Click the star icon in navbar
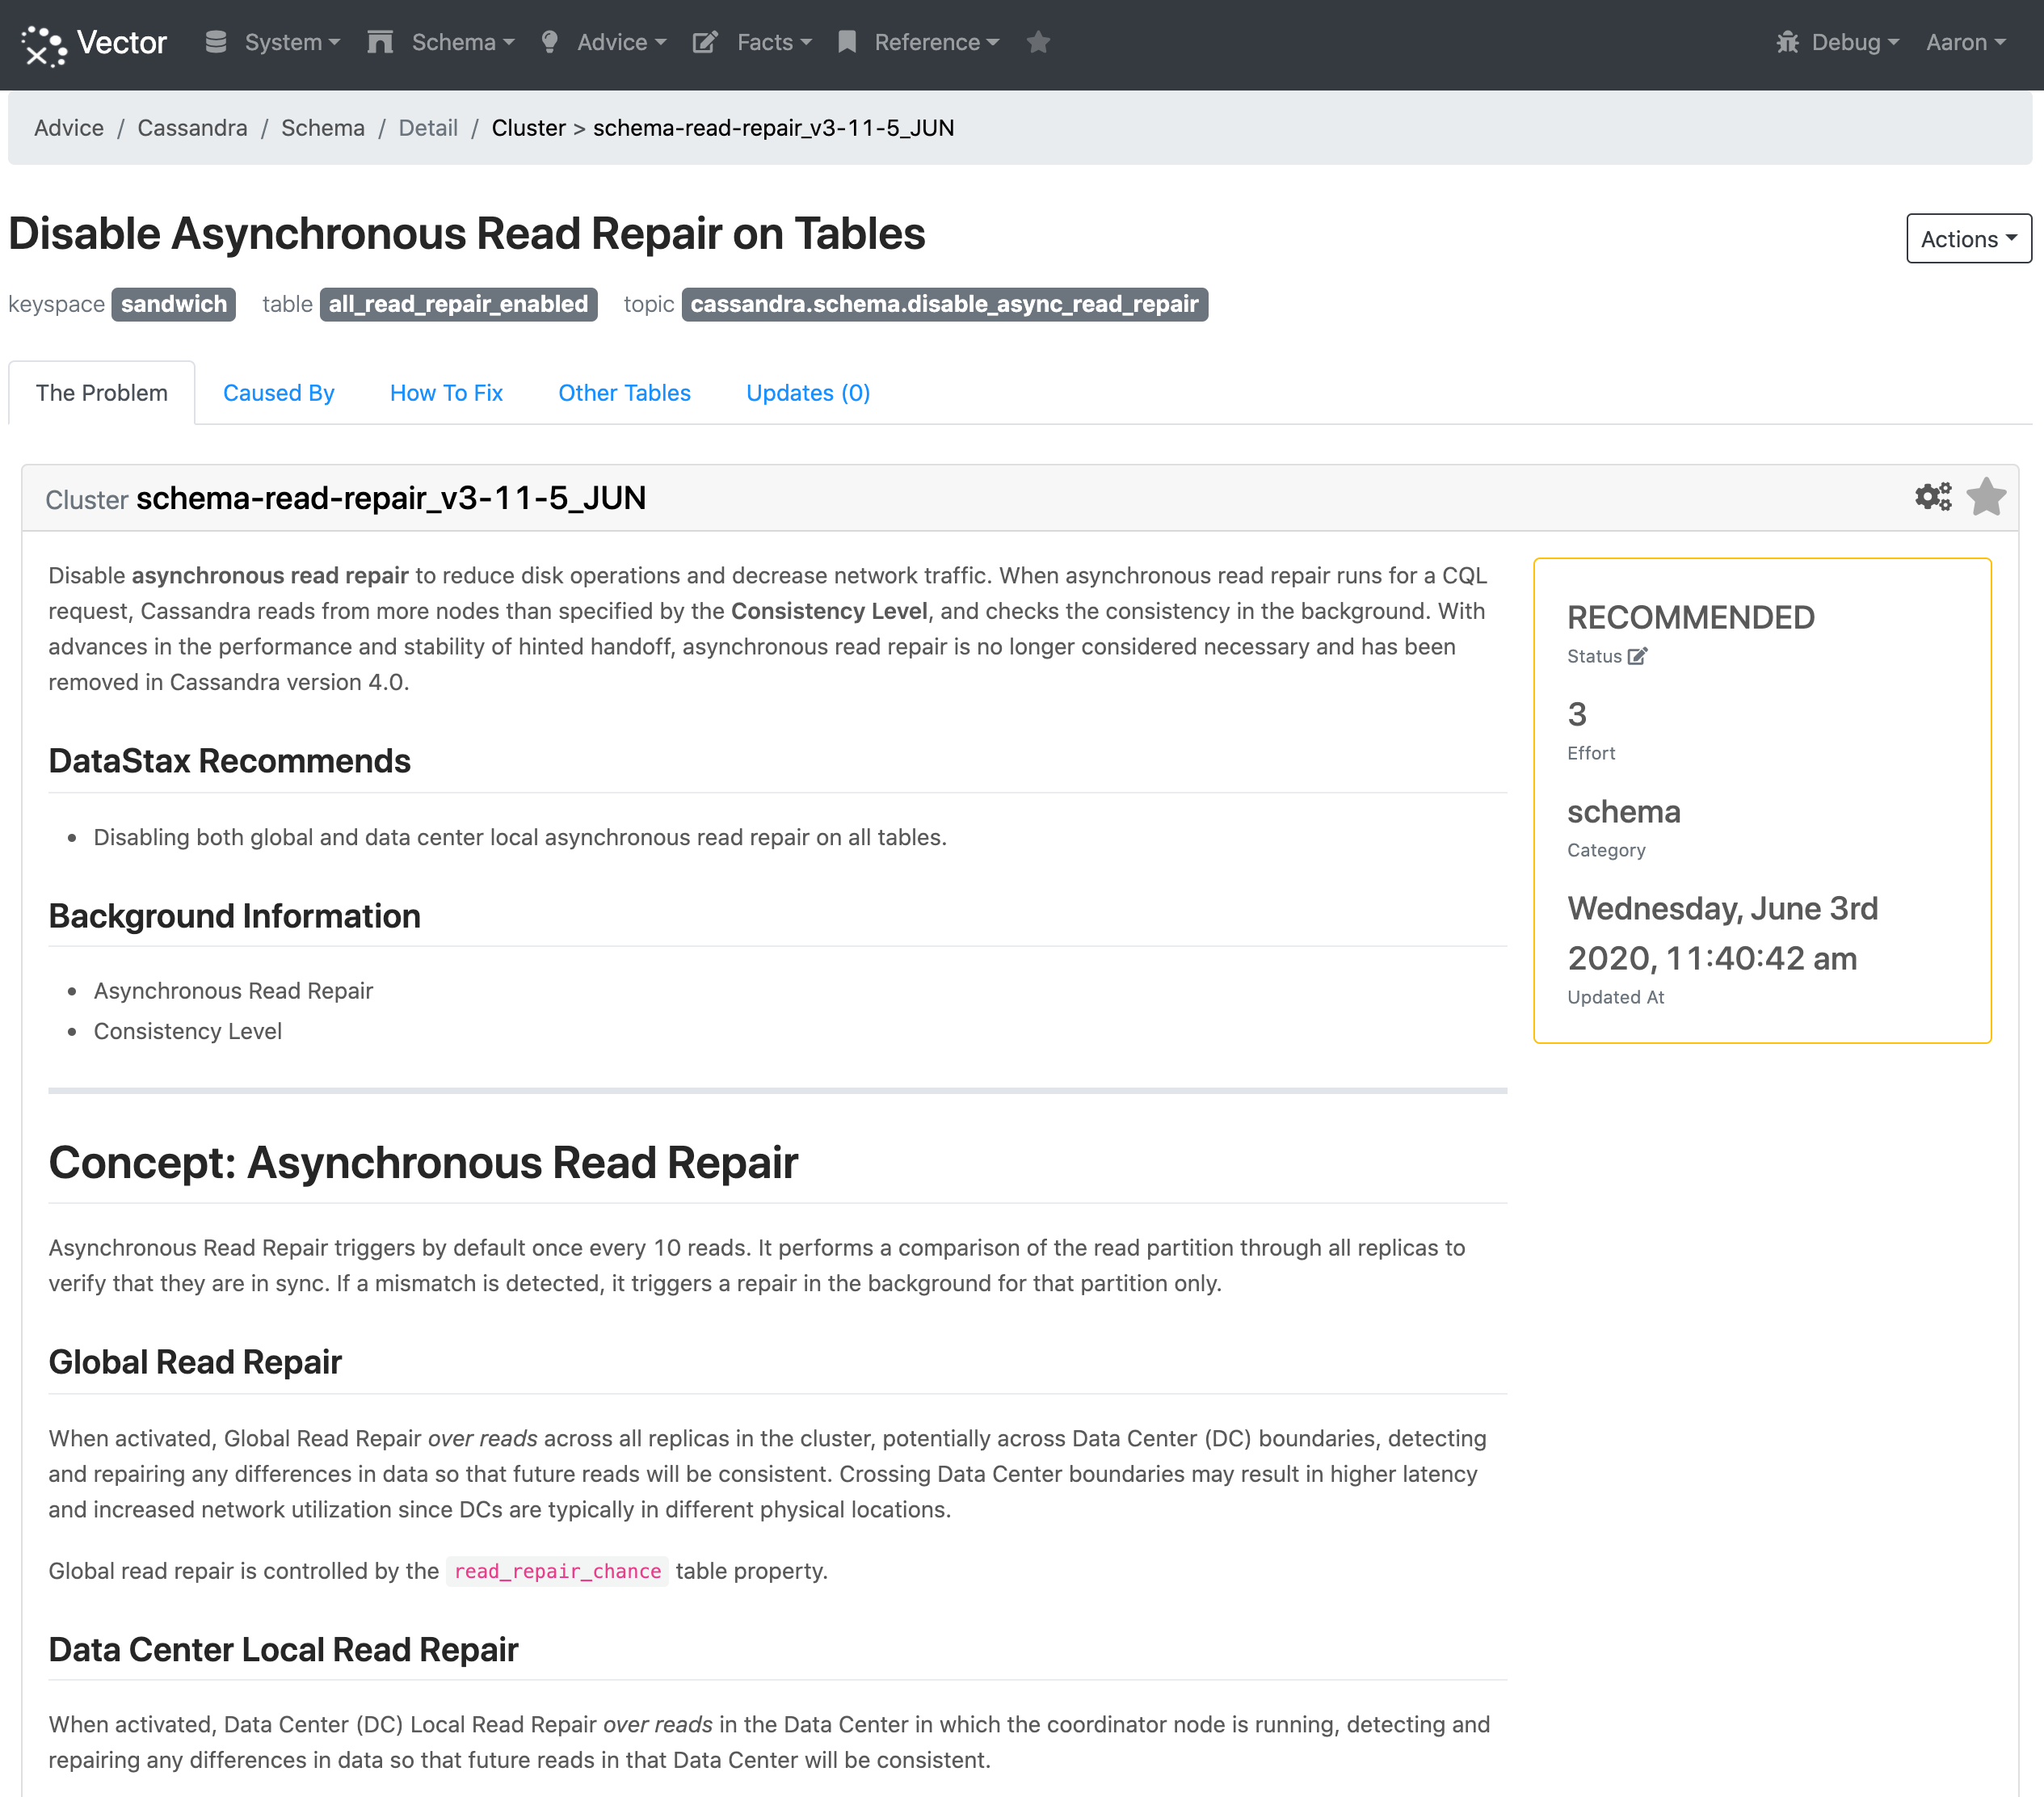Screen dimensions: 2044x1797 [x=1038, y=42]
